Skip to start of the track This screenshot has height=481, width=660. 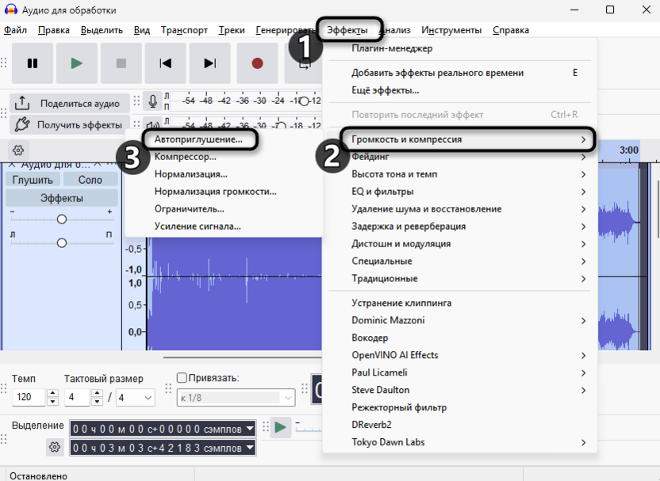click(x=166, y=63)
